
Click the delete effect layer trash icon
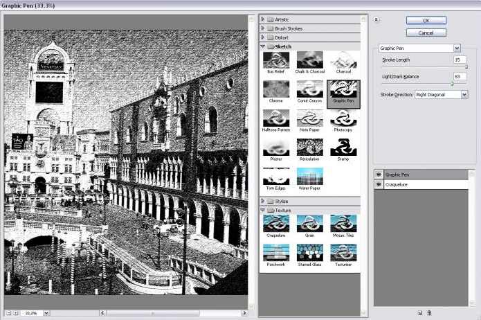429,312
